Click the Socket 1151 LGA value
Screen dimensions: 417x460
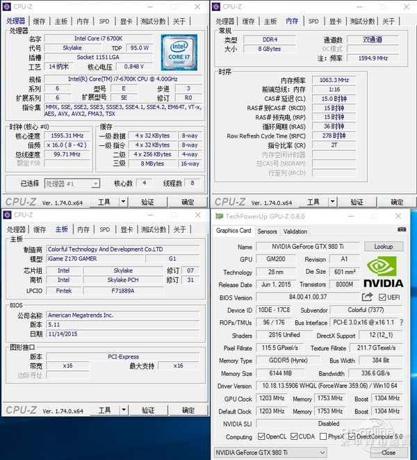click(x=98, y=57)
